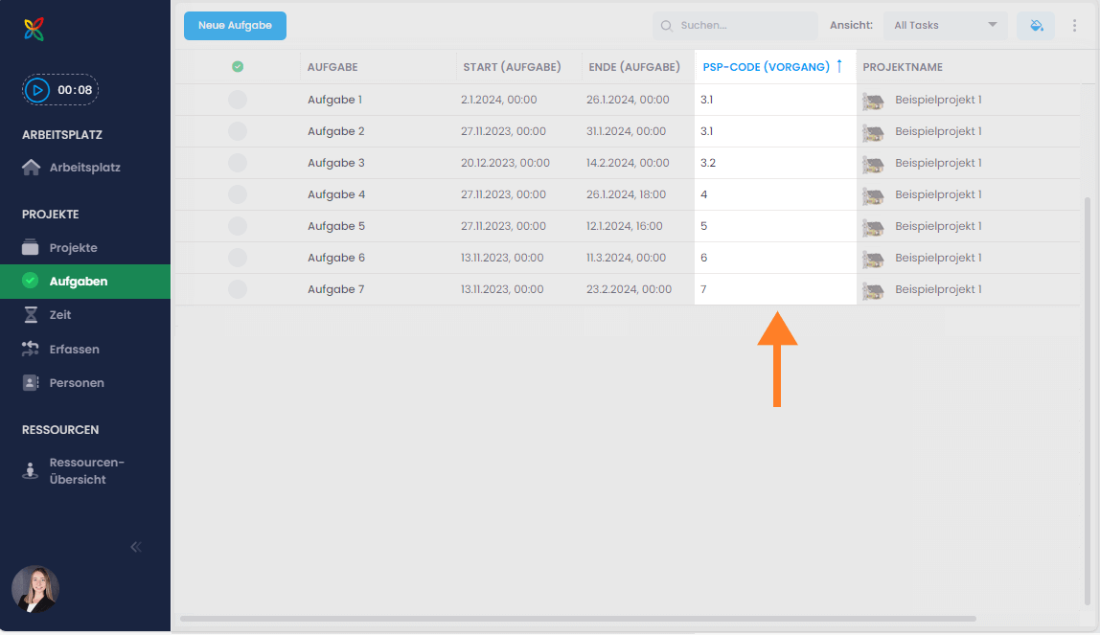Collapse the sidebar with double chevron
This screenshot has height=635, width=1100.
[136, 547]
